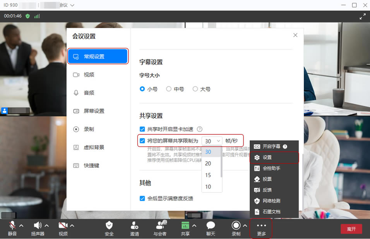Start recording with the Record icon
This screenshot has height=239, width=370.
click(236, 225)
